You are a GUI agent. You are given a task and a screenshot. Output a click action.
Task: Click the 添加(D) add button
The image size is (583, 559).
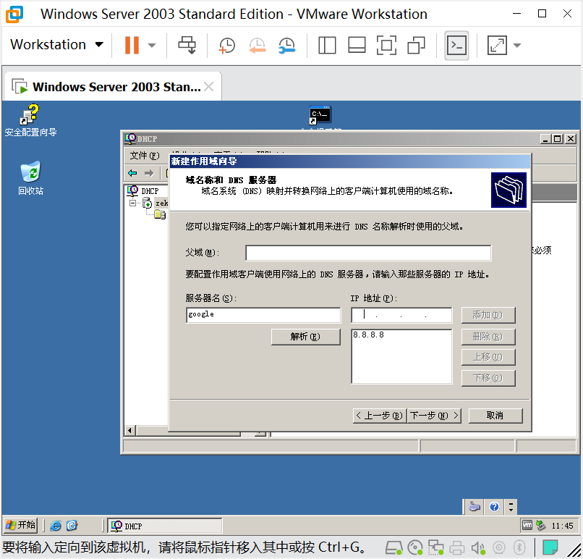(488, 315)
